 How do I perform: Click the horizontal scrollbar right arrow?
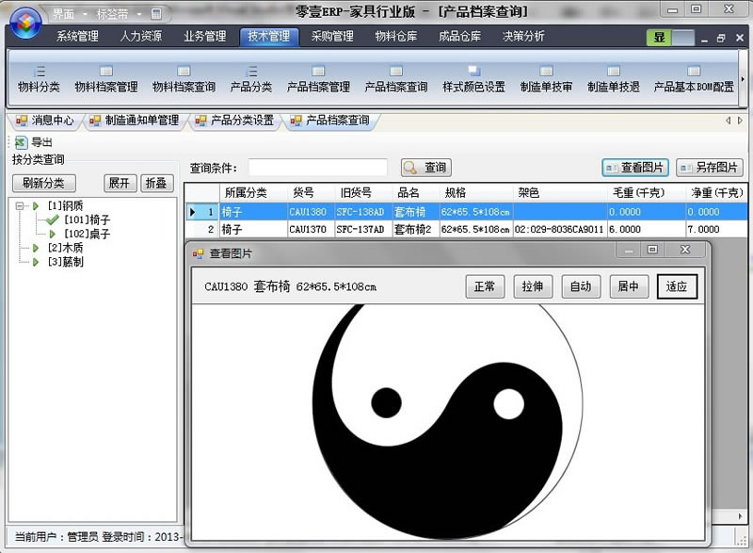740,516
